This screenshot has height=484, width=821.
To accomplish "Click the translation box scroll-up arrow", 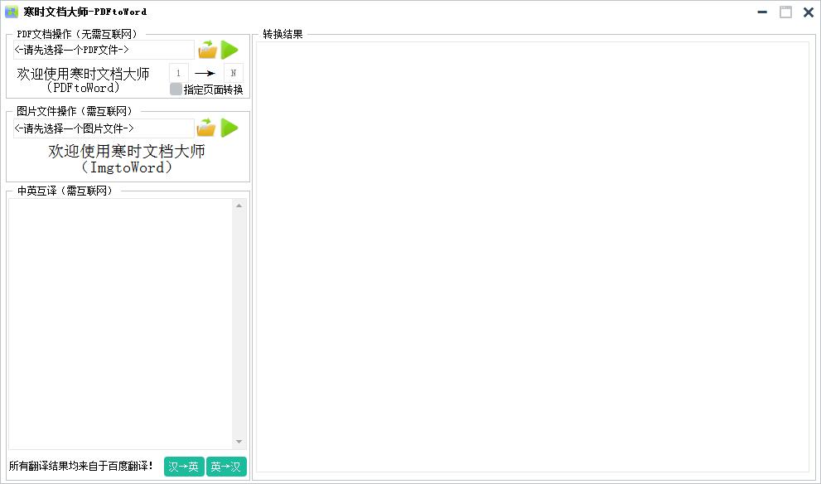I will click(239, 206).
